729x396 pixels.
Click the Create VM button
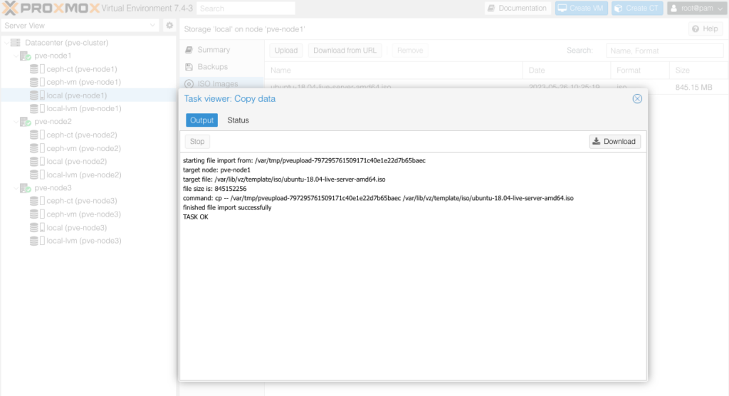click(582, 8)
